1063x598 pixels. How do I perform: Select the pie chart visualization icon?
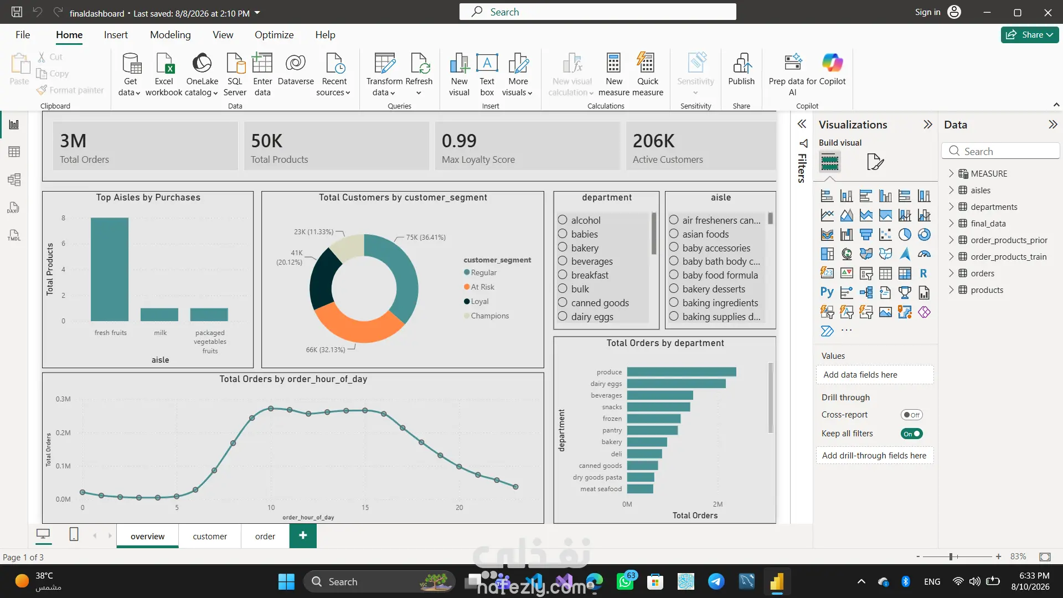coord(905,235)
